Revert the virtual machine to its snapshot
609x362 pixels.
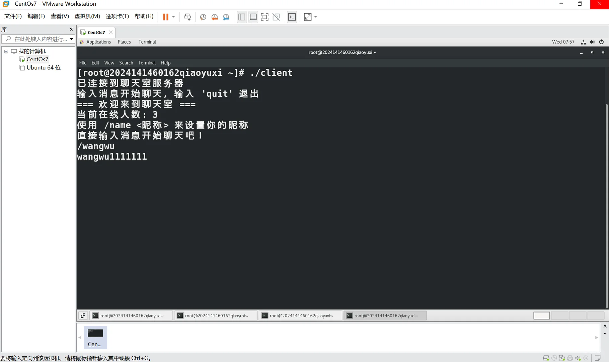(215, 17)
